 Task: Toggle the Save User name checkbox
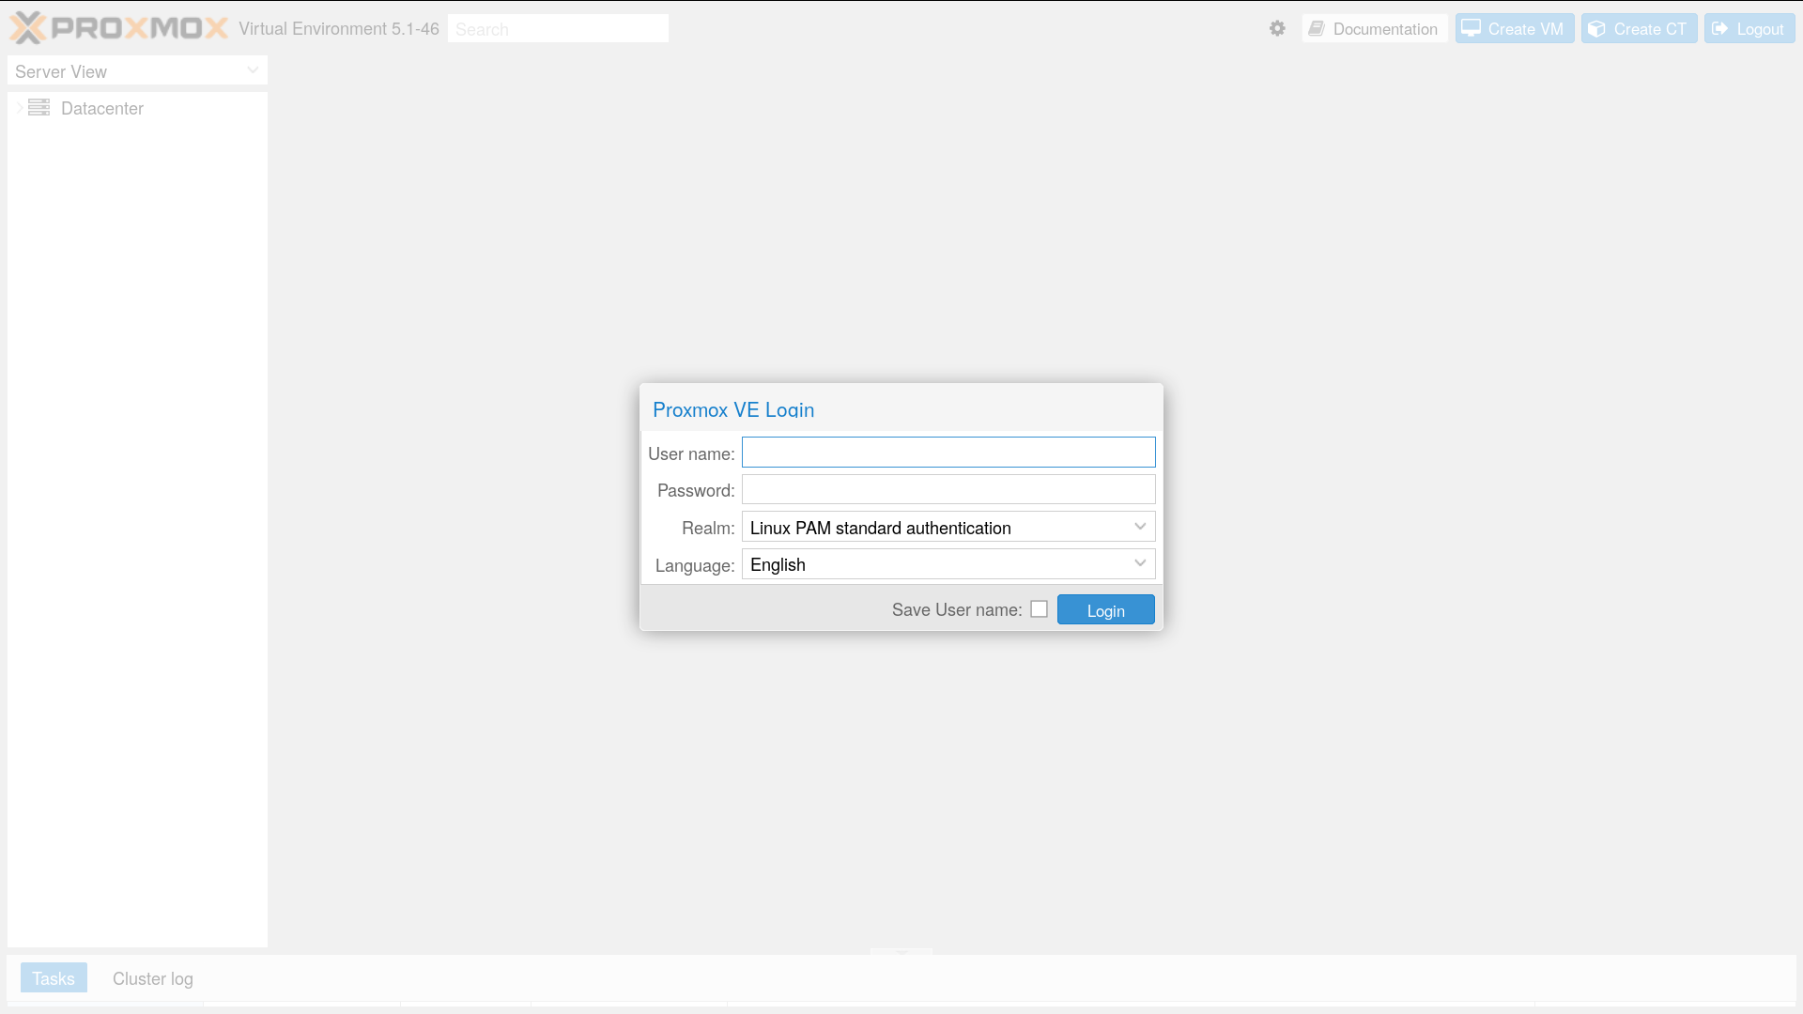point(1039,609)
